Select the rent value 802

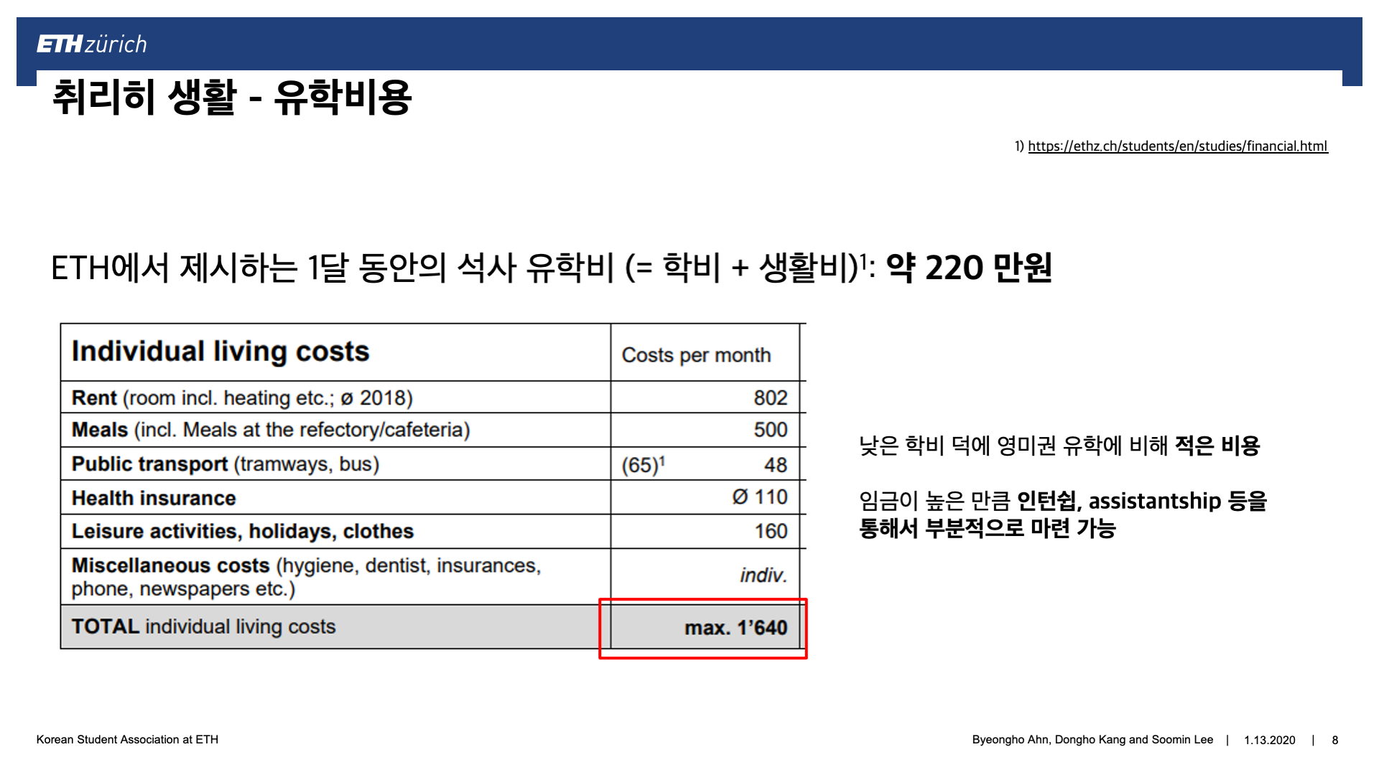(x=771, y=398)
